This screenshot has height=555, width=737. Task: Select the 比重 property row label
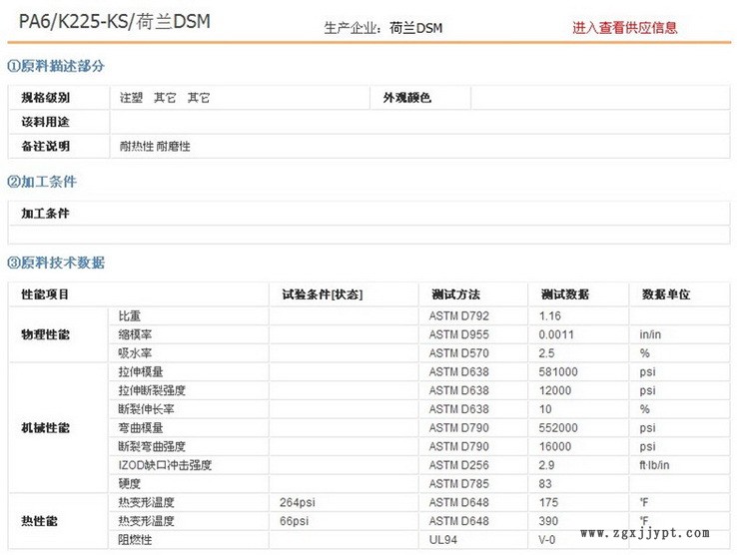pyautogui.click(x=129, y=315)
